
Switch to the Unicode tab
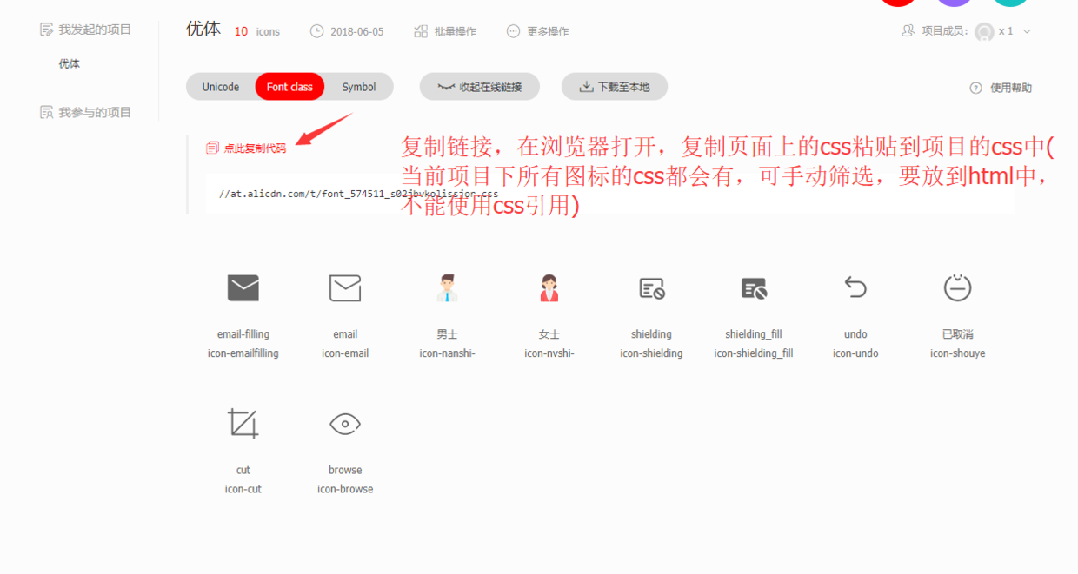pos(220,86)
